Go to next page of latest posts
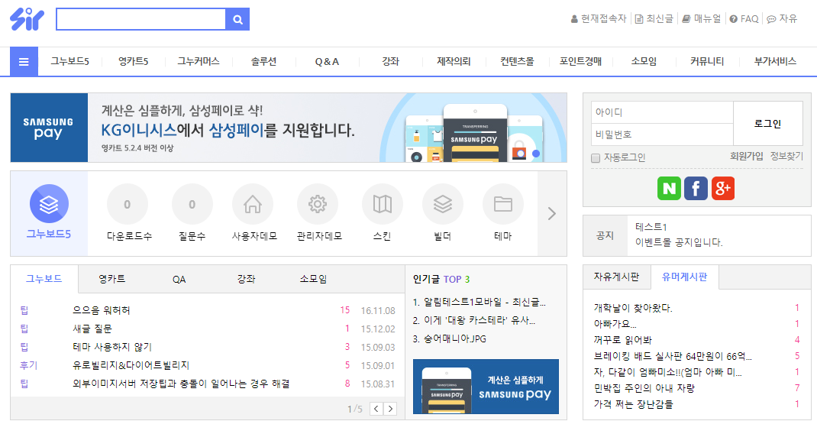The width and height of the screenshot is (817, 421). (x=389, y=409)
